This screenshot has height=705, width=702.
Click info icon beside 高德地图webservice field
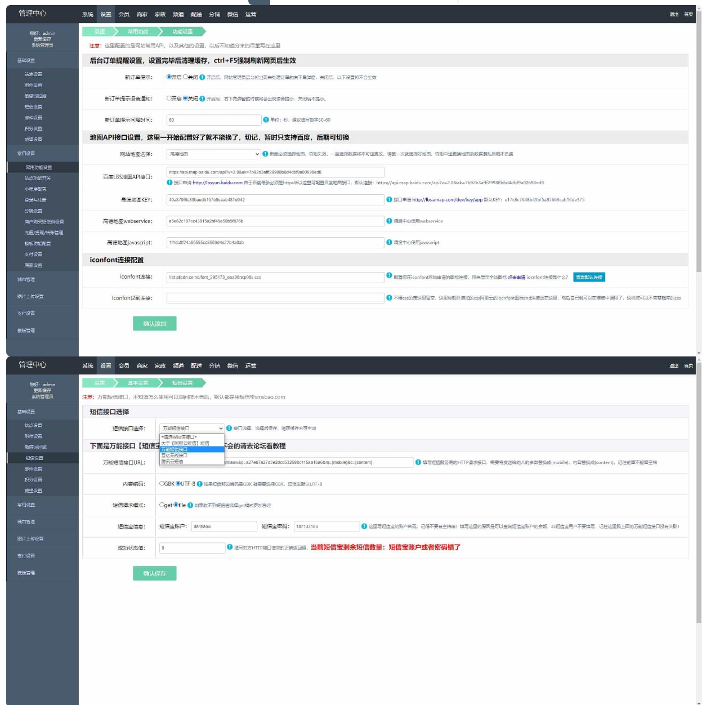pos(389,221)
